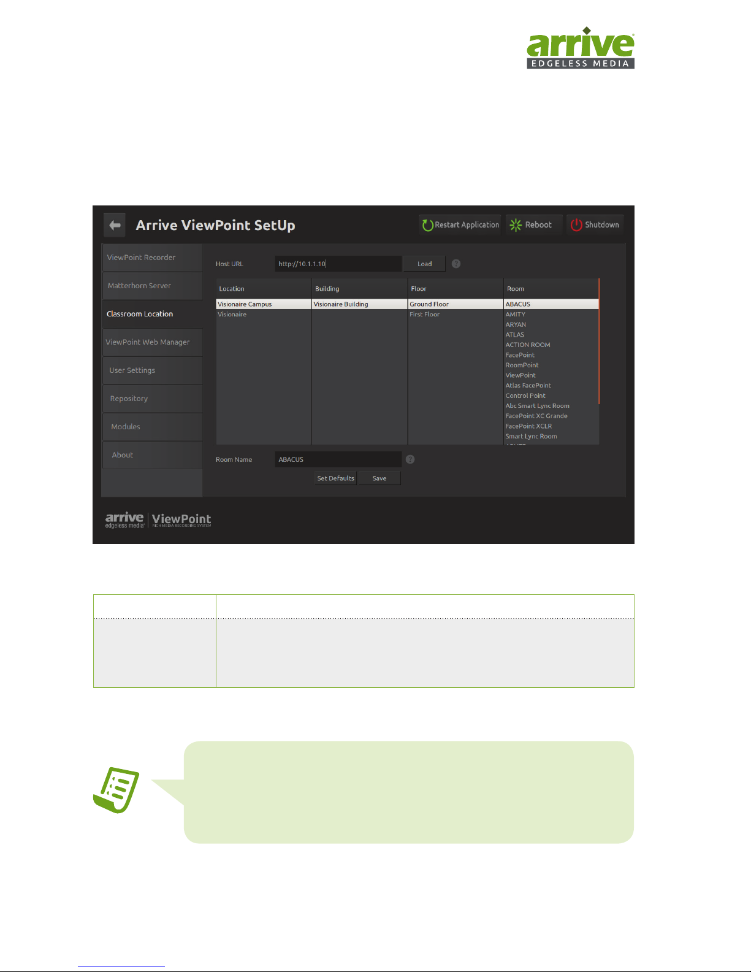Select the ACTION ROOM entry

(551, 345)
